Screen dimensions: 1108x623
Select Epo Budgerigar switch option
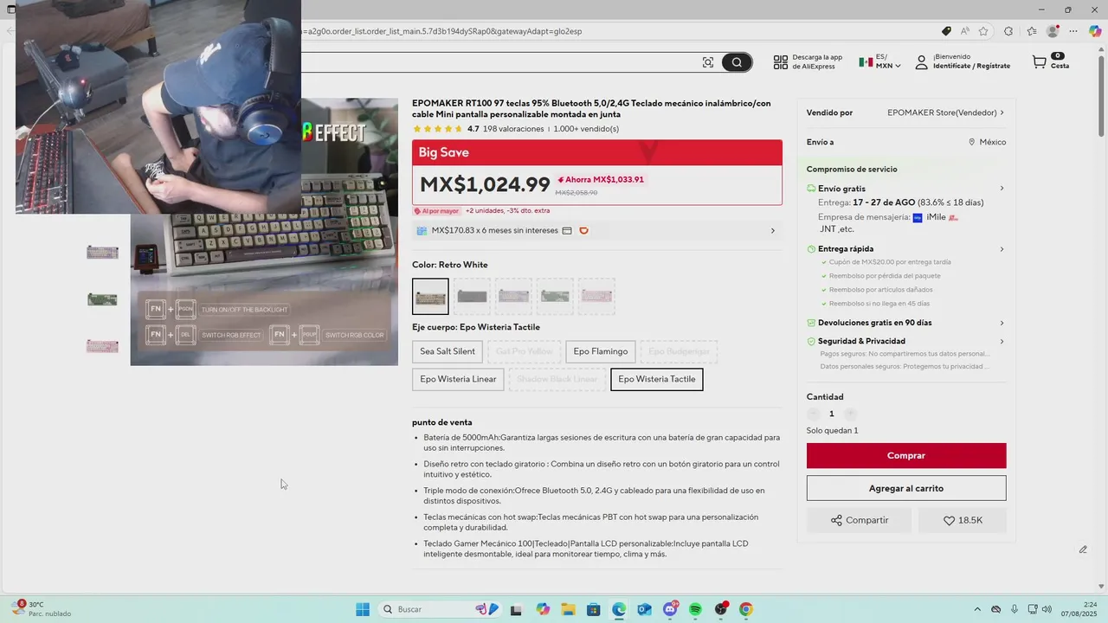[680, 351]
